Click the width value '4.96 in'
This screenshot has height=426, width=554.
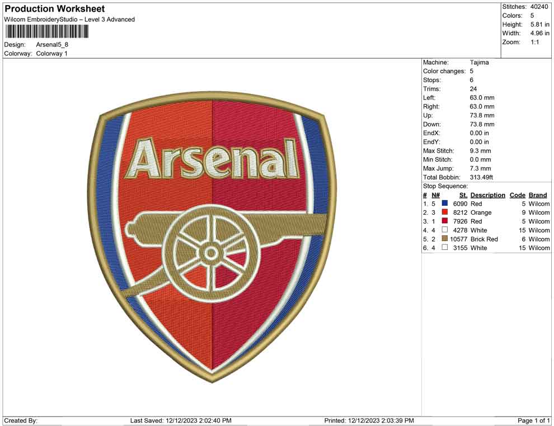pyautogui.click(x=540, y=33)
